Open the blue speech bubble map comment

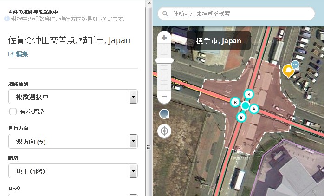[x=295, y=65]
